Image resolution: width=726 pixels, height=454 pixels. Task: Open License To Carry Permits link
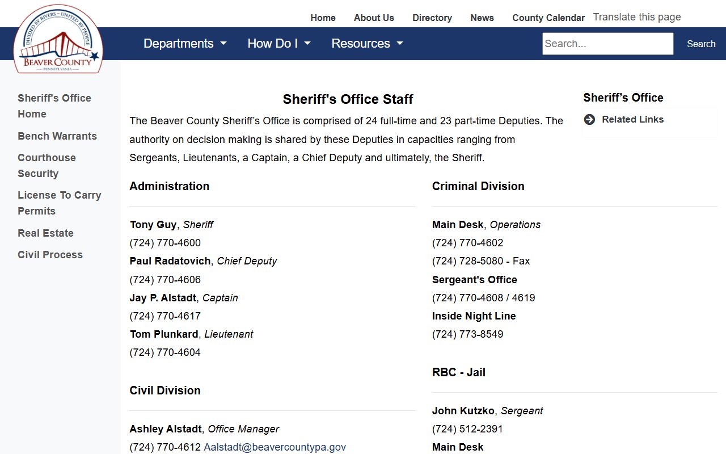[x=60, y=203]
